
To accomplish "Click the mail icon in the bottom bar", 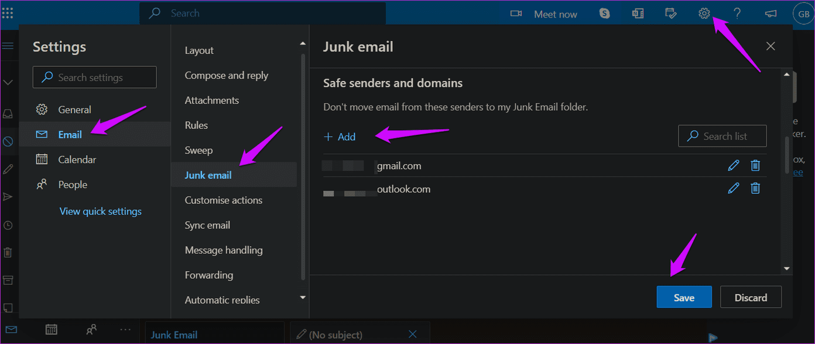I will (x=11, y=329).
